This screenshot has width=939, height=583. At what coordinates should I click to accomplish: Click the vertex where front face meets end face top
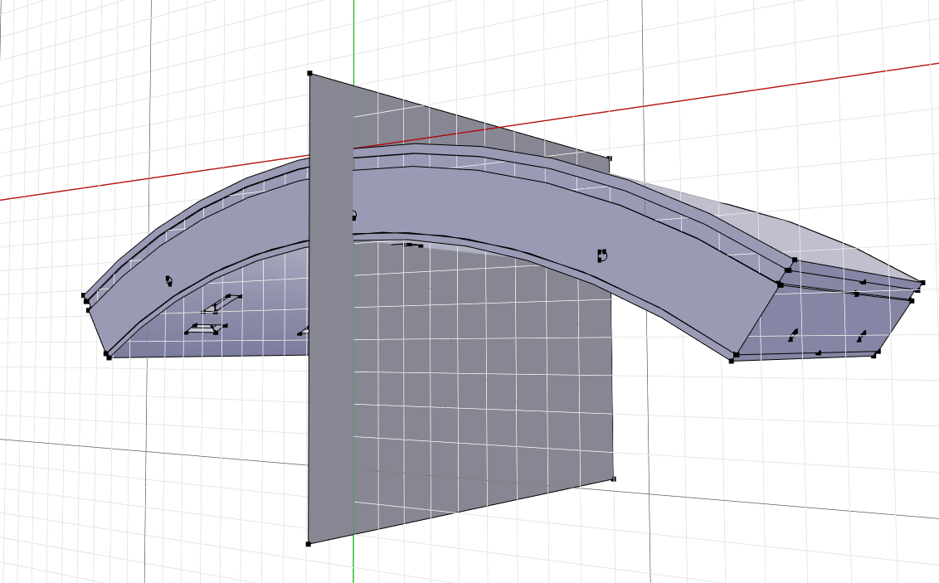pos(781,285)
